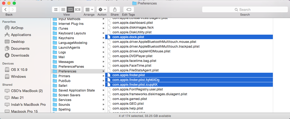
Task: Switch to icon view
Action: [56, 10]
